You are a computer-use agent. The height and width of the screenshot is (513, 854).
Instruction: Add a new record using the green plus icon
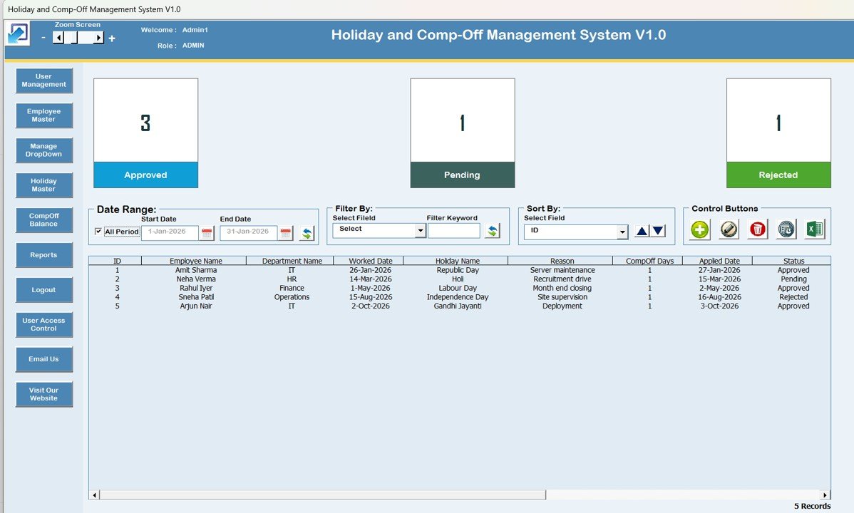699,229
